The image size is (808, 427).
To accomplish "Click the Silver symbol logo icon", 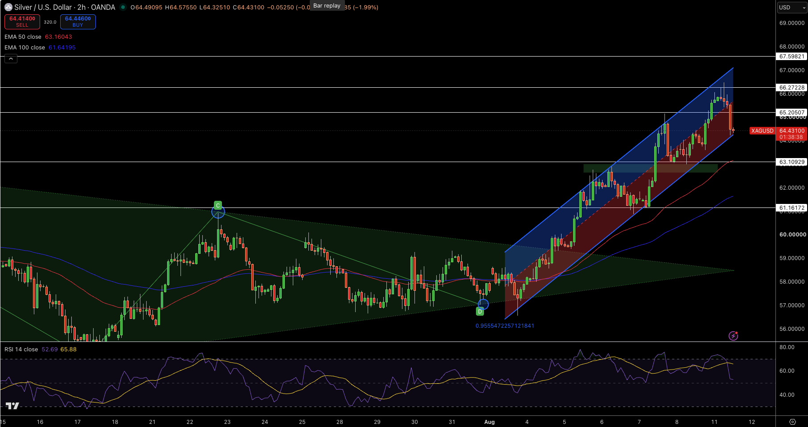I will tap(8, 7).
